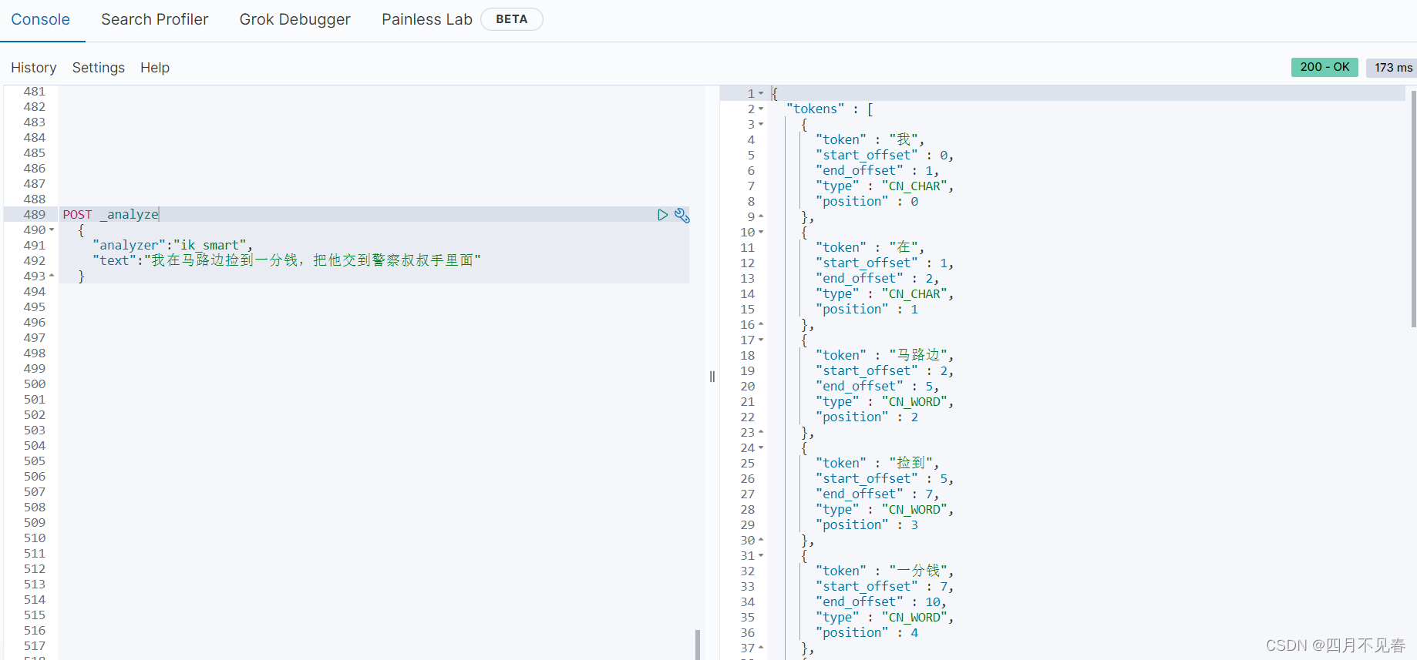This screenshot has height=660, width=1417.
Task: Toggle the fold marker at output line 37
Action: click(x=761, y=648)
